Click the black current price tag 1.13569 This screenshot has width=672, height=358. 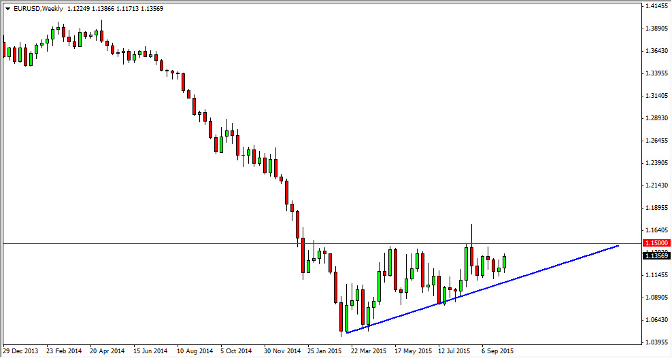[658, 256]
